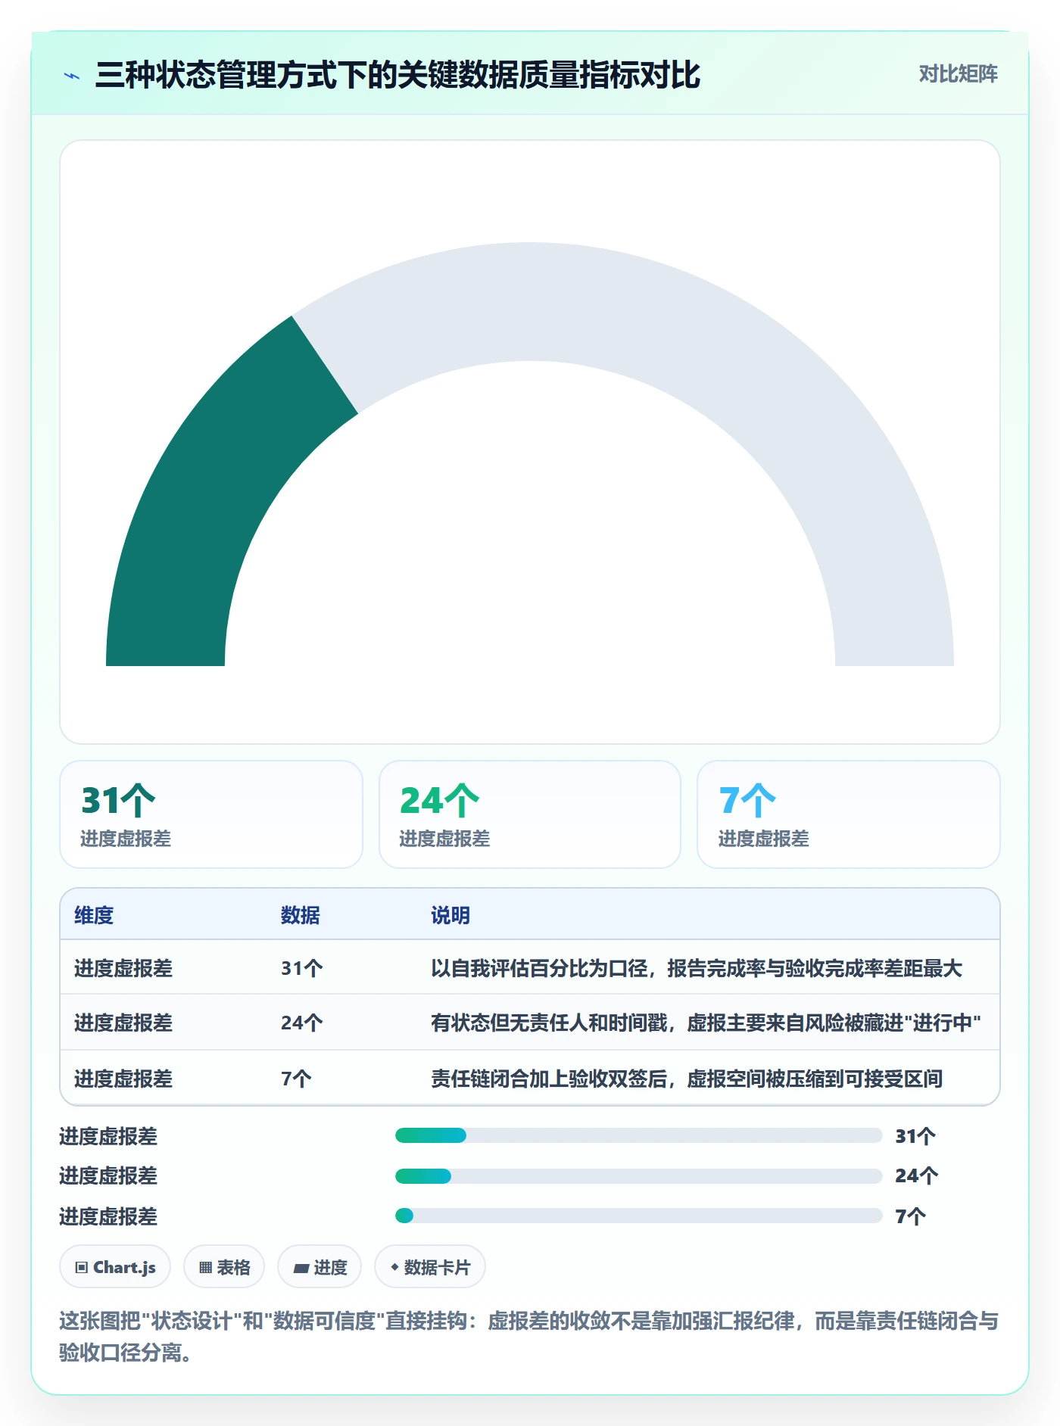Click the 数据卡片 chip

430,1266
